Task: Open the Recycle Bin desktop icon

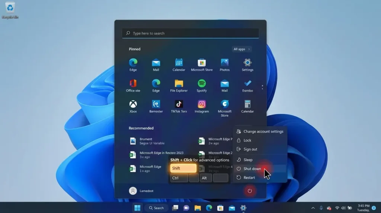Action: click(x=10, y=10)
